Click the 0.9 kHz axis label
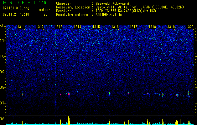 pyautogui.click(x=3, y=72)
